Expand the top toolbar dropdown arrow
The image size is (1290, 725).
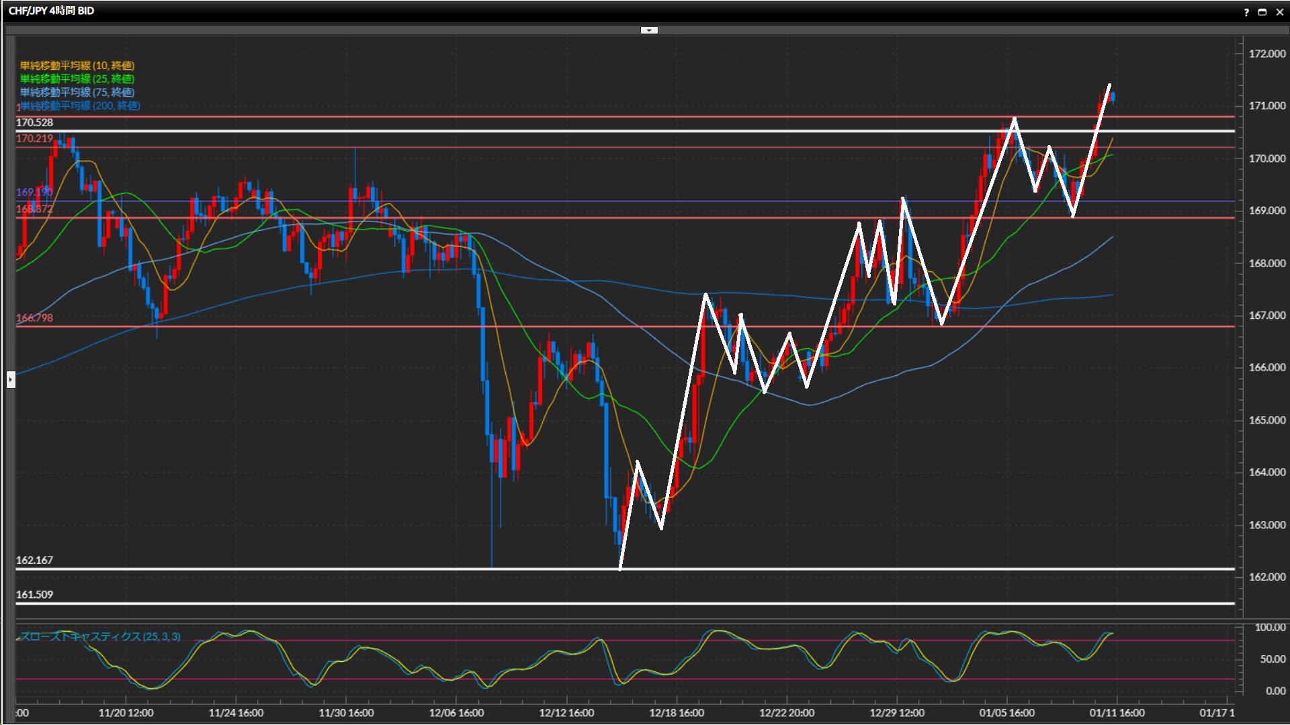tap(649, 30)
